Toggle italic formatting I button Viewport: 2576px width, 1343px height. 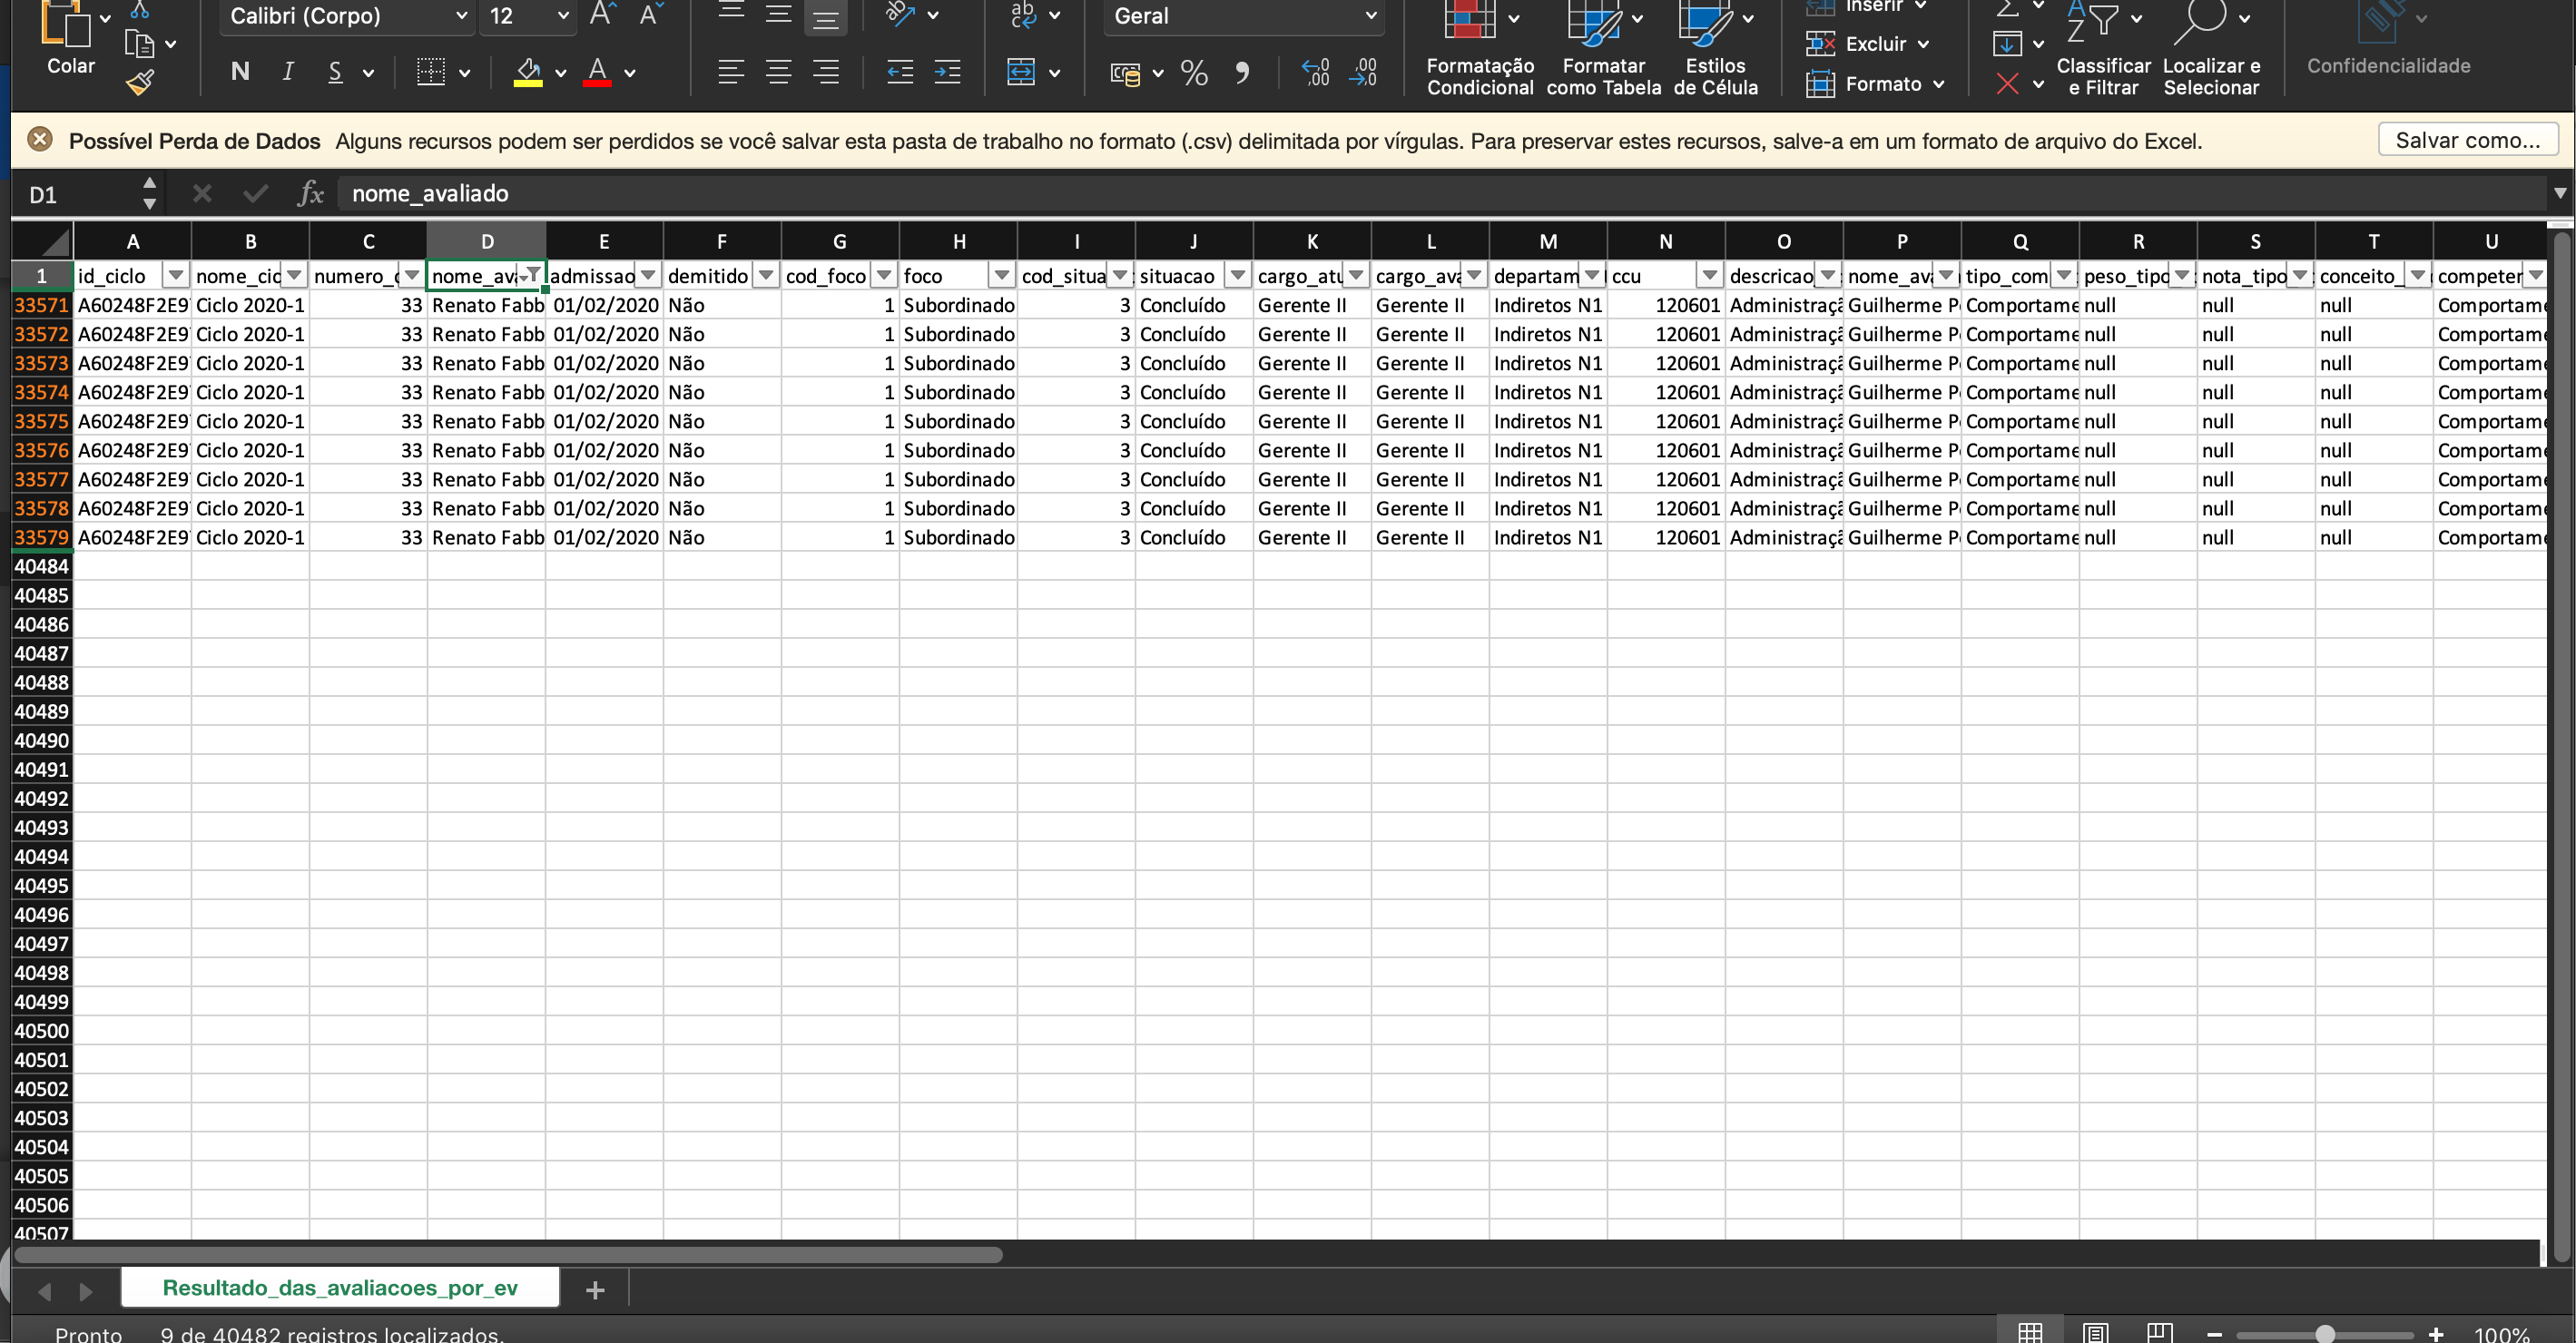coord(288,72)
